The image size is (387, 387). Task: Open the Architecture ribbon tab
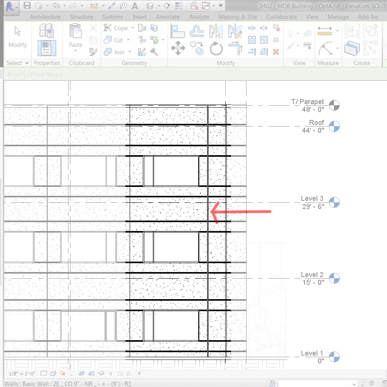(x=45, y=17)
